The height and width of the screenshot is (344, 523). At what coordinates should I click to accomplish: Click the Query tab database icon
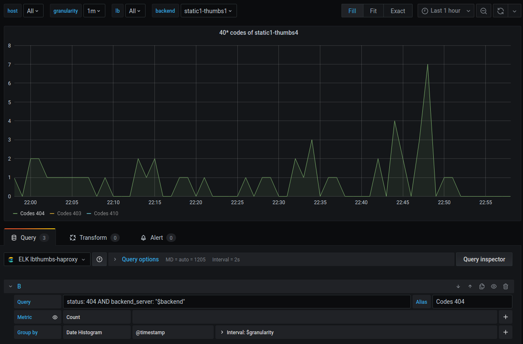14,238
